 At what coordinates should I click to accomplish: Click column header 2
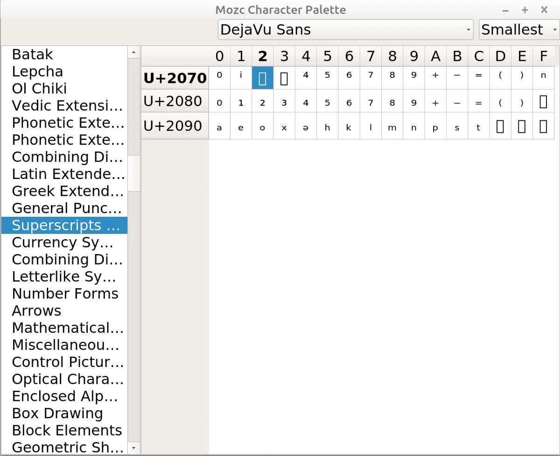point(263,56)
